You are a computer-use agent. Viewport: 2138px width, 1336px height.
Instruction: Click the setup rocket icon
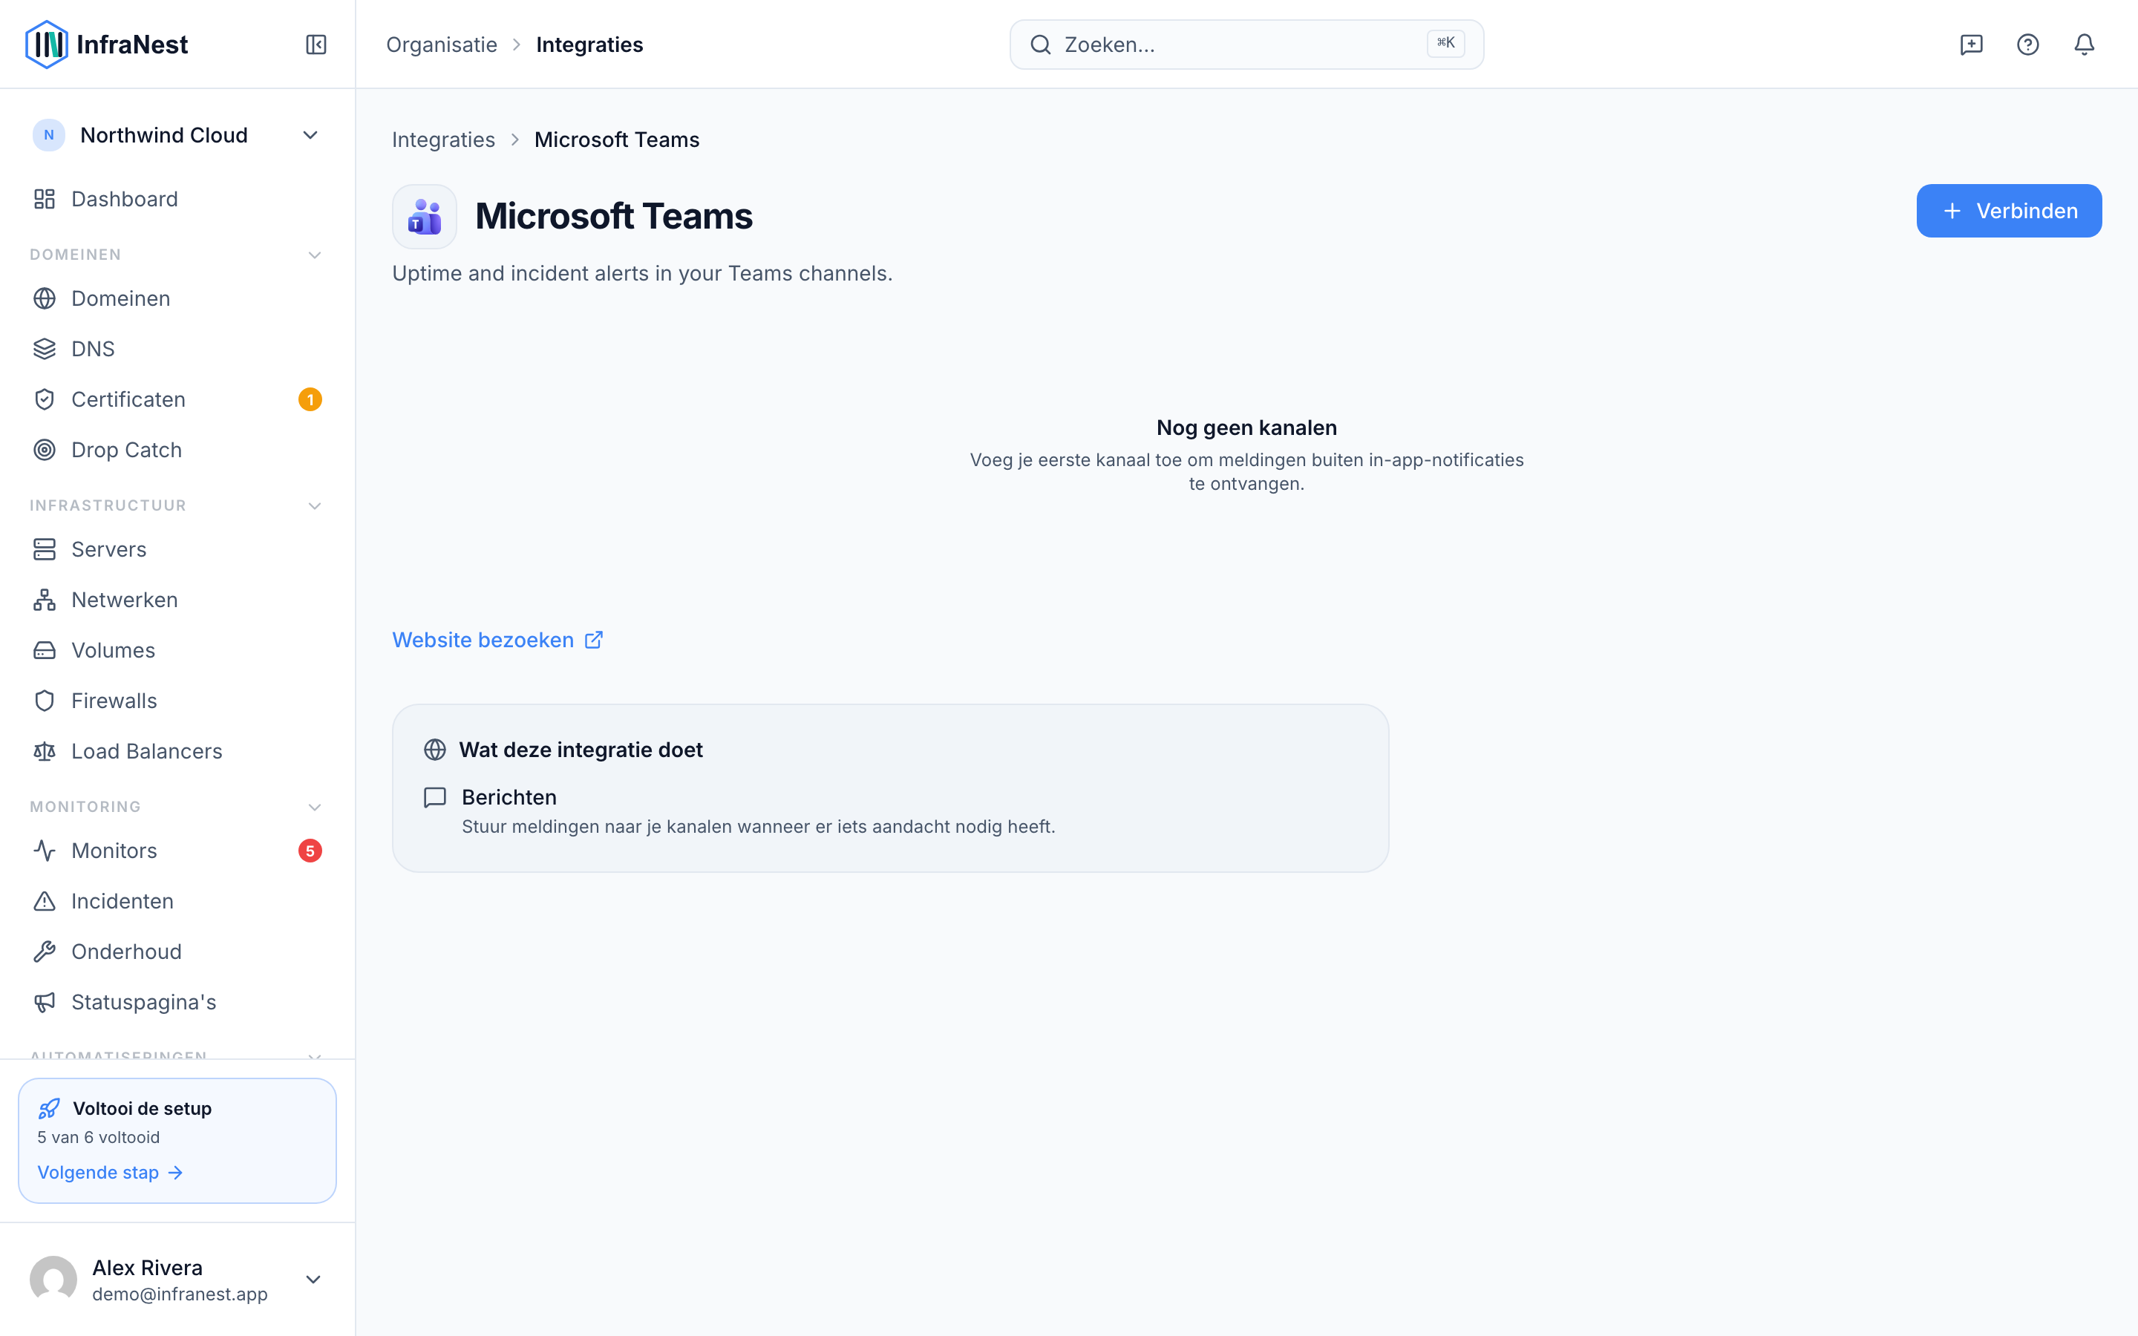(x=50, y=1108)
